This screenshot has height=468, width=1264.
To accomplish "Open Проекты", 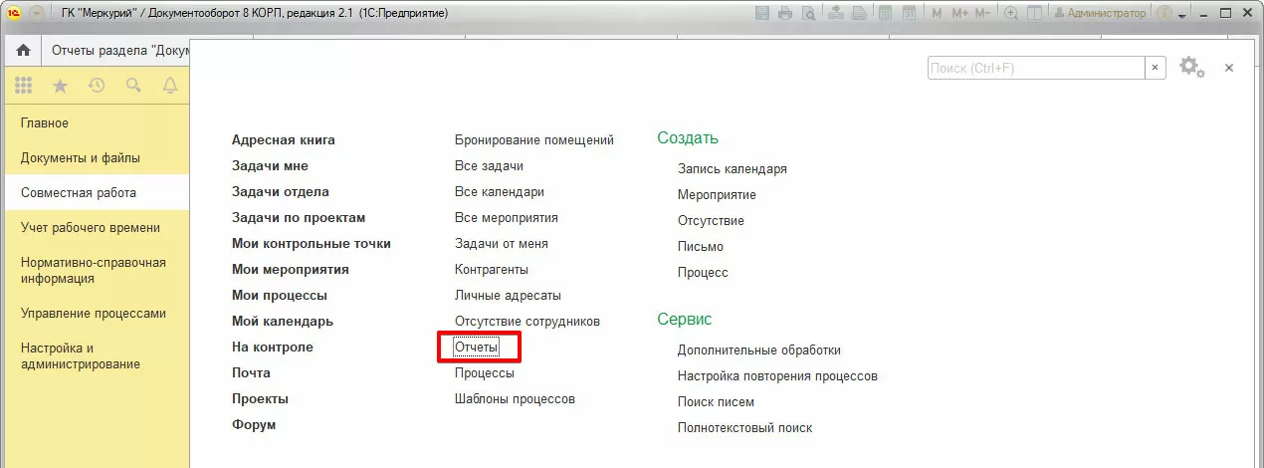I will click(x=260, y=399).
